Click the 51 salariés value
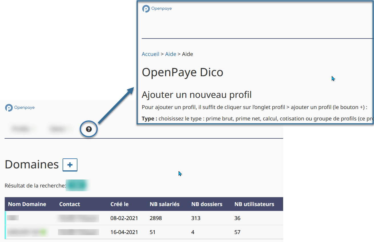This screenshot has width=374, height=242. 153,232
